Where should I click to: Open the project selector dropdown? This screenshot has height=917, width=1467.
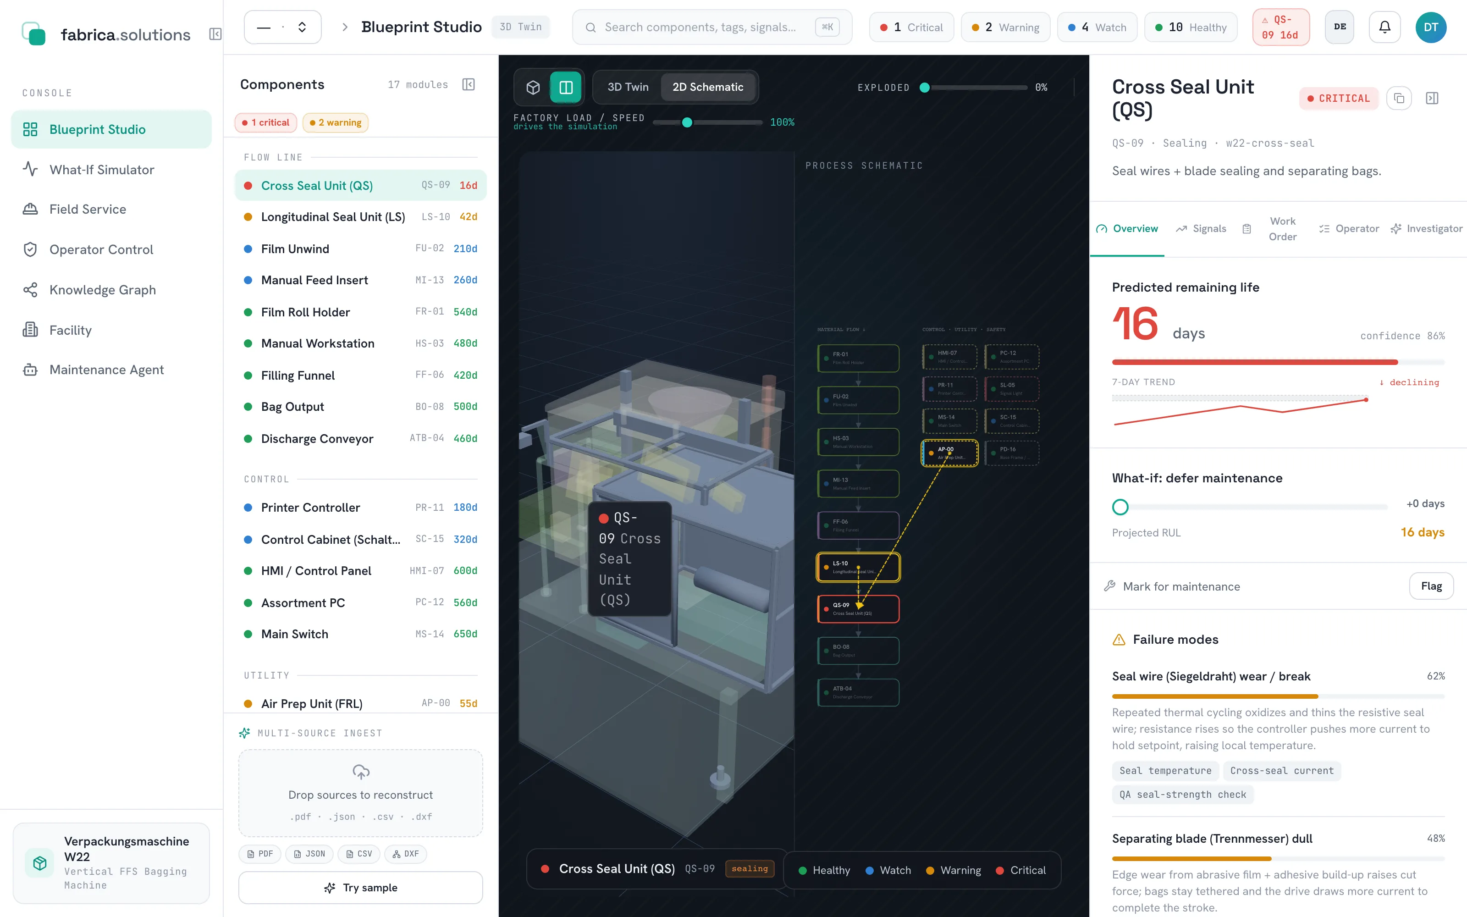pos(282,28)
